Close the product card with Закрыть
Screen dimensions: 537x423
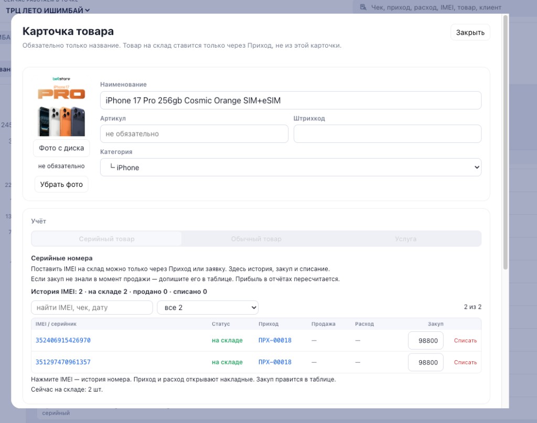pos(470,32)
